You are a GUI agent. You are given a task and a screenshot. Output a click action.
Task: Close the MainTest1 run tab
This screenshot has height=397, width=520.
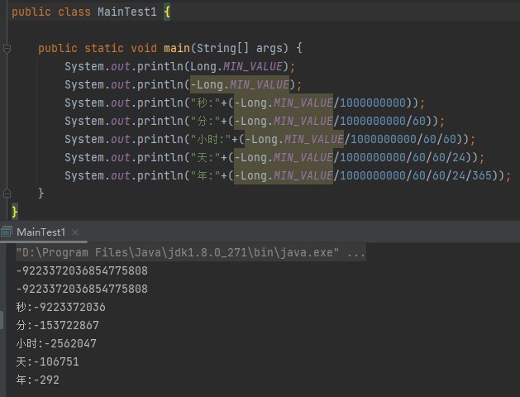(74, 233)
